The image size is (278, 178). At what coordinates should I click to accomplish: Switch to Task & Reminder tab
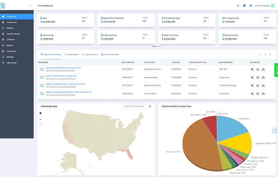click(110, 55)
